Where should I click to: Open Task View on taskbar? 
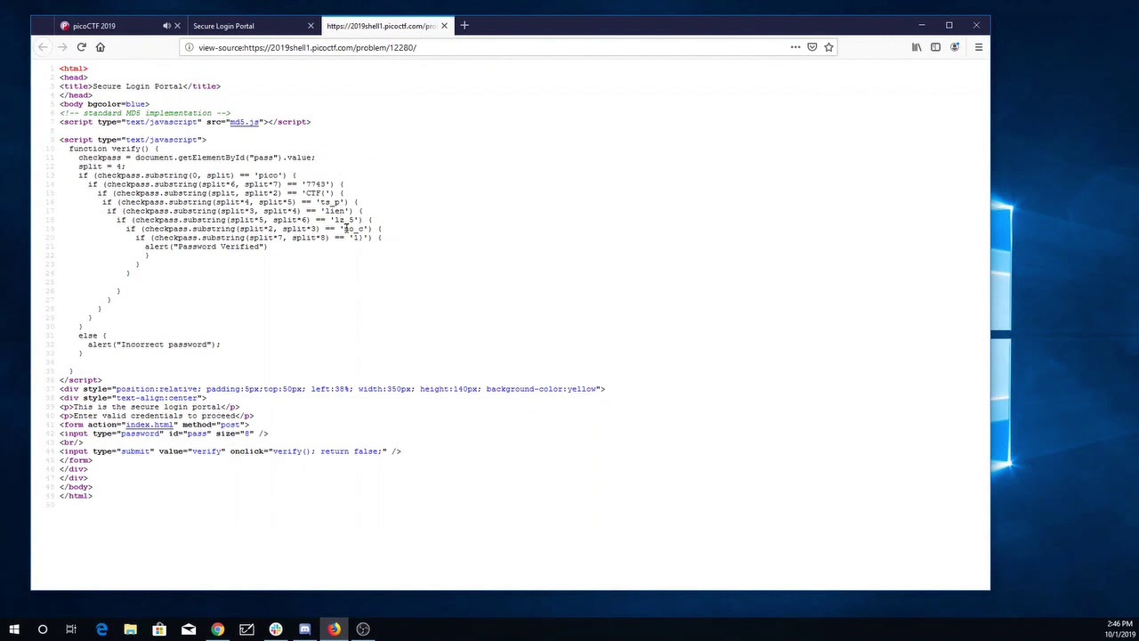(71, 629)
